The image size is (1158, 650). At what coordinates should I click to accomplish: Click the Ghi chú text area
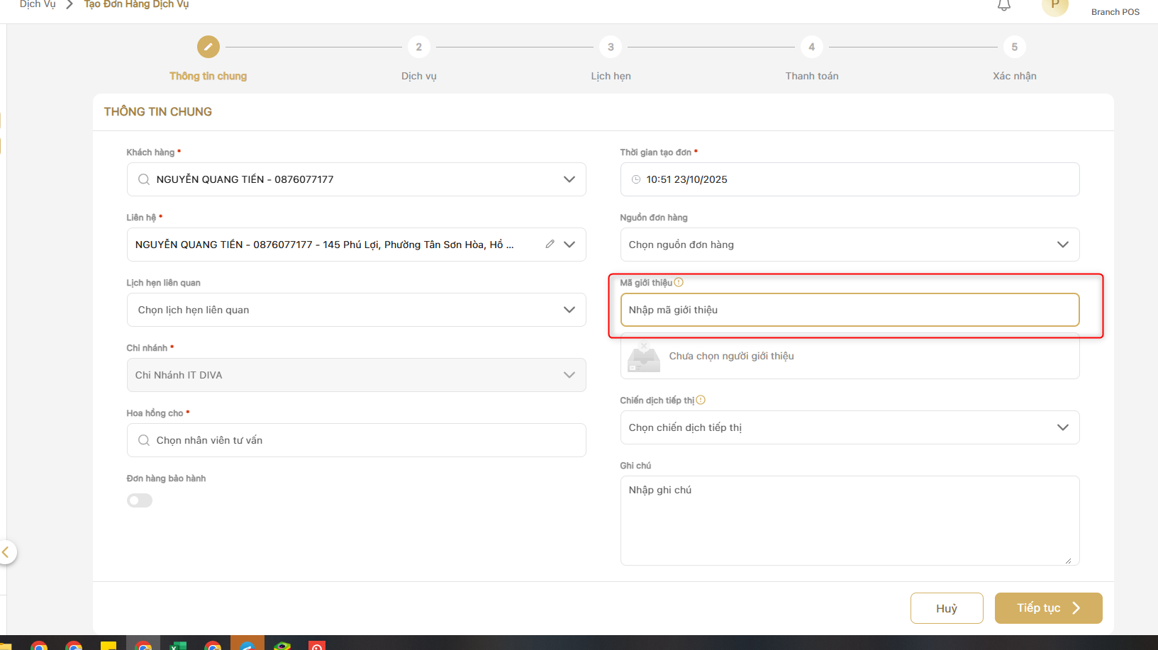point(849,520)
